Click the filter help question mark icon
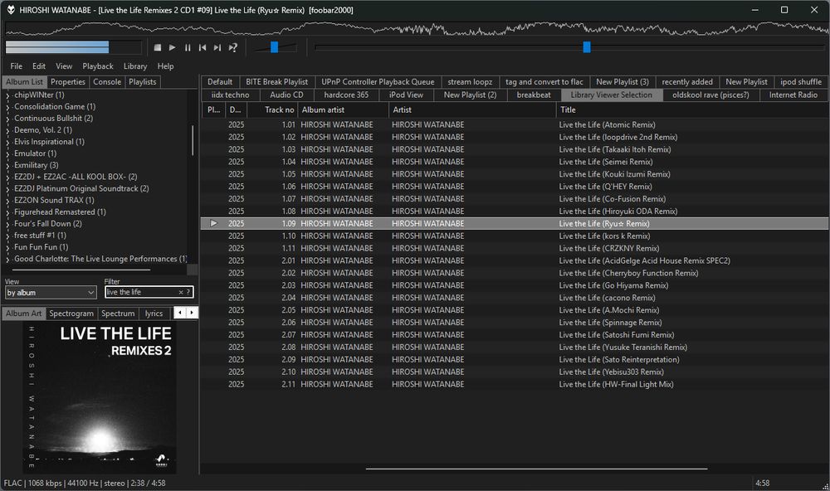The width and height of the screenshot is (830, 491). coord(188,293)
